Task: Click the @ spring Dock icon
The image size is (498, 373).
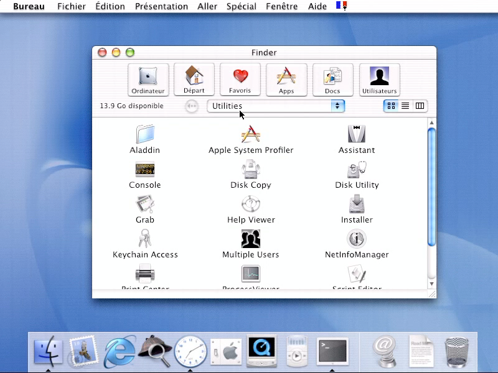Action: [x=385, y=351]
